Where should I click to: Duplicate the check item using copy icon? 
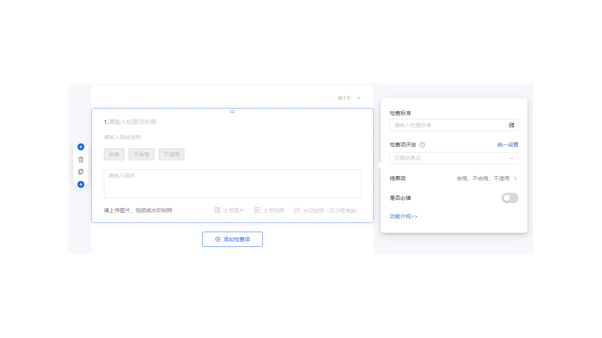click(x=81, y=172)
